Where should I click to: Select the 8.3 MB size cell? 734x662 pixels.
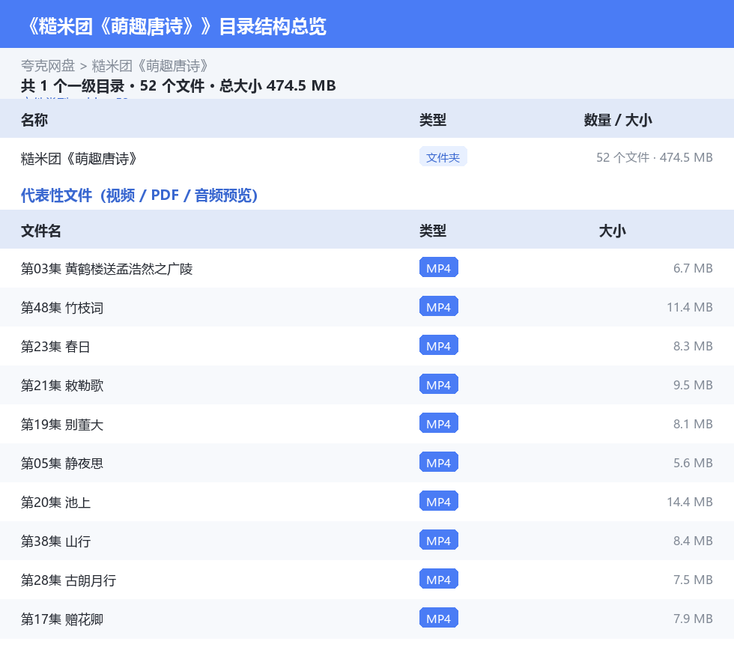pos(693,346)
